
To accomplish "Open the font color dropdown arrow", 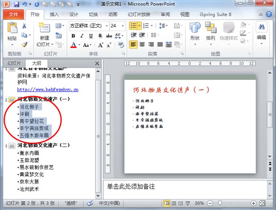I will (79, 45).
